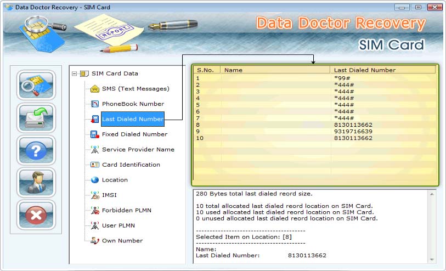Screen dimensions: 446x271
Task: Click the Last Dialed Number phone icon
Action: [95, 119]
